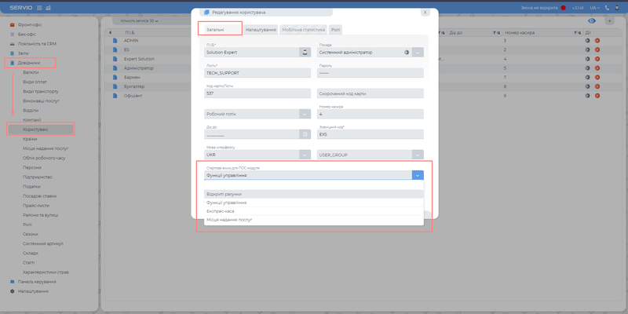Click the user icon in П.І.Б. field
This screenshot has width=628, height=314.
pos(305,53)
